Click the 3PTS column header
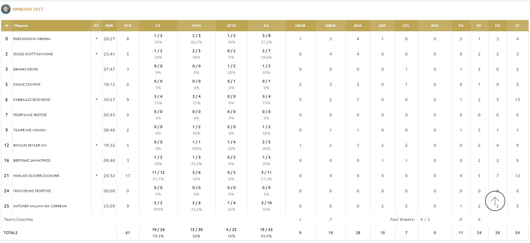The width and height of the screenshot is (530, 243). (x=231, y=26)
